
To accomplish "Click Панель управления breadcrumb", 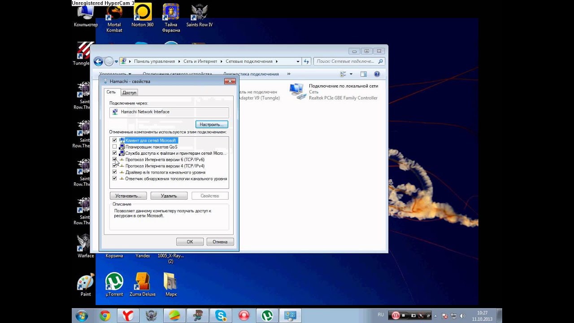I will tap(154, 61).
